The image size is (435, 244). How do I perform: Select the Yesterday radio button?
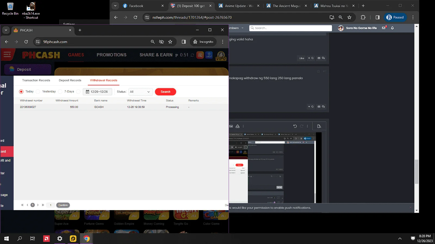[38, 92]
